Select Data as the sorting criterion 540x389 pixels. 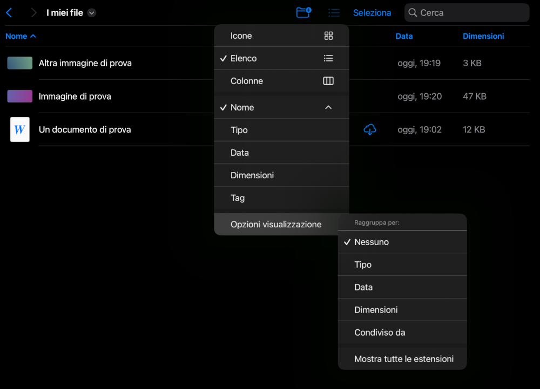click(x=281, y=152)
